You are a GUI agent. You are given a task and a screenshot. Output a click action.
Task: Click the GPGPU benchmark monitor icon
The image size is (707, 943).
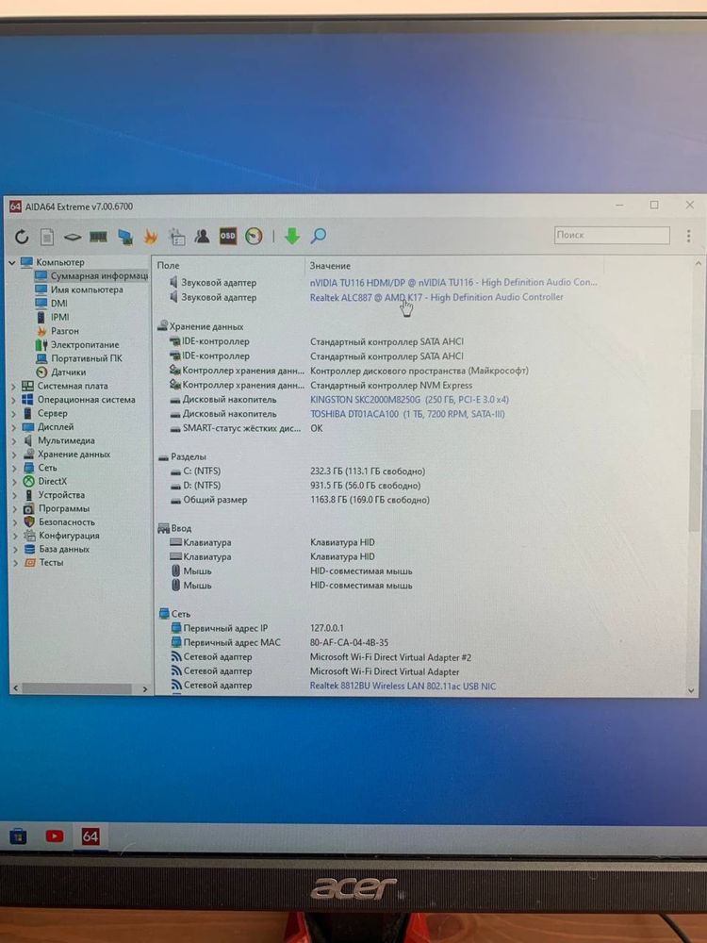(x=125, y=237)
